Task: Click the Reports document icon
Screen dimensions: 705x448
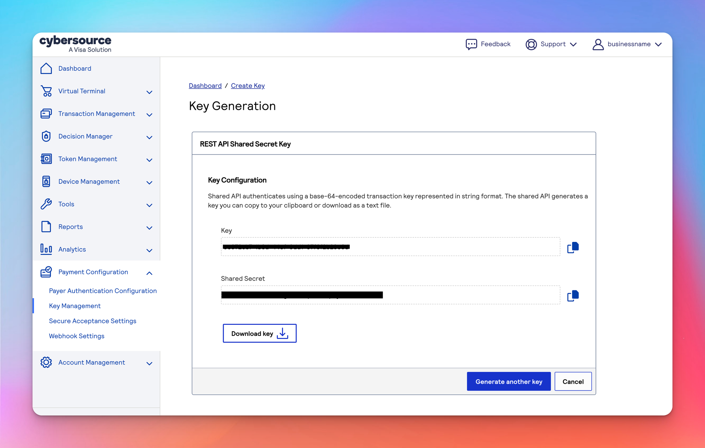Action: click(x=46, y=227)
